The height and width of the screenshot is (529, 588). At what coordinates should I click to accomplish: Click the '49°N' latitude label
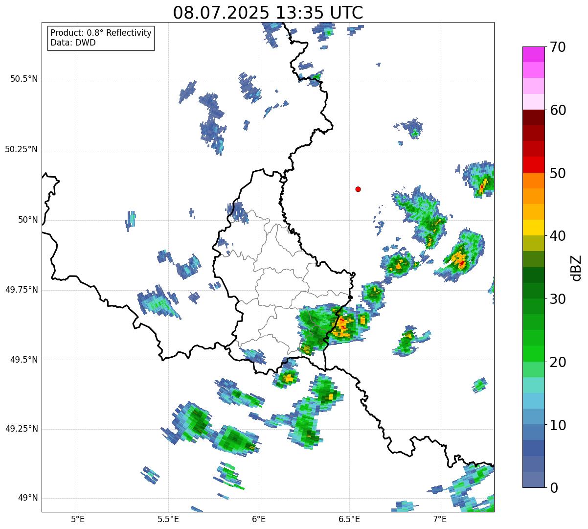click(x=28, y=498)
